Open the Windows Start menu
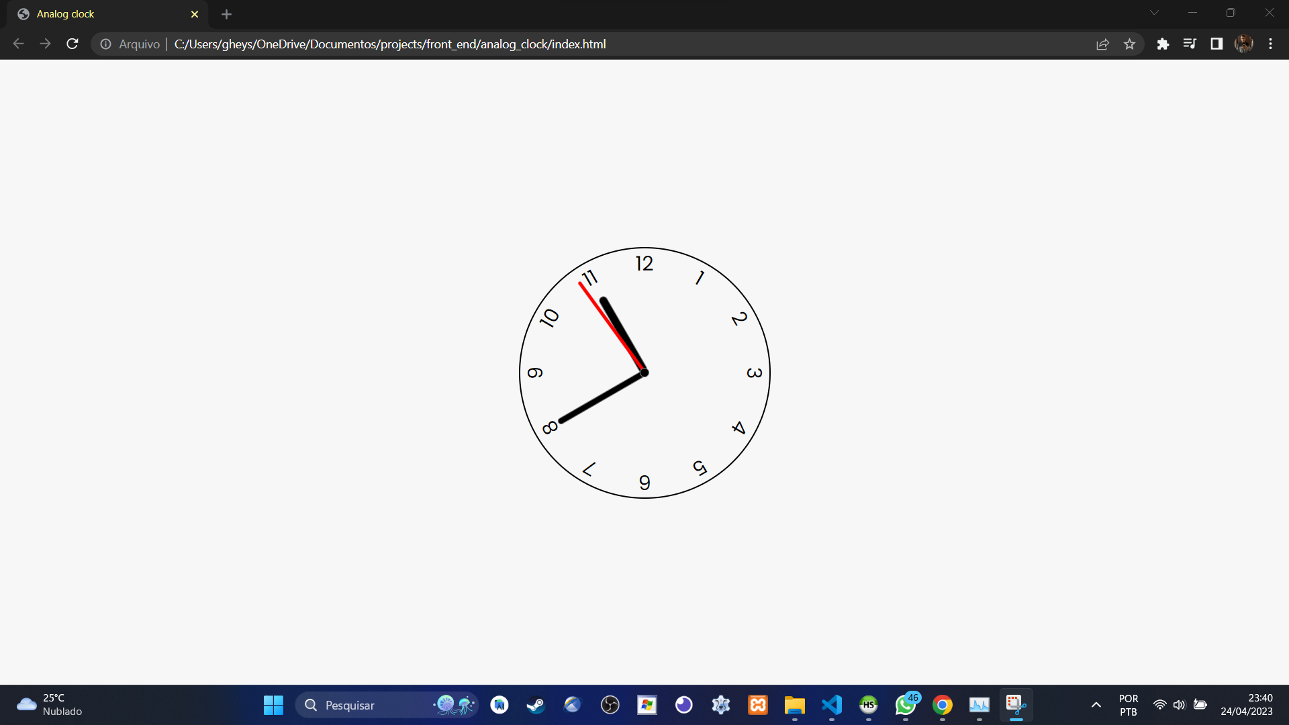The height and width of the screenshot is (725, 1289). [273, 705]
